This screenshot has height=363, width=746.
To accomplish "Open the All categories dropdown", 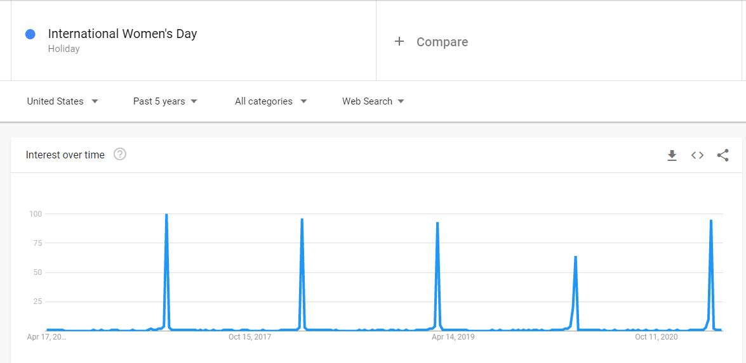I will (270, 101).
